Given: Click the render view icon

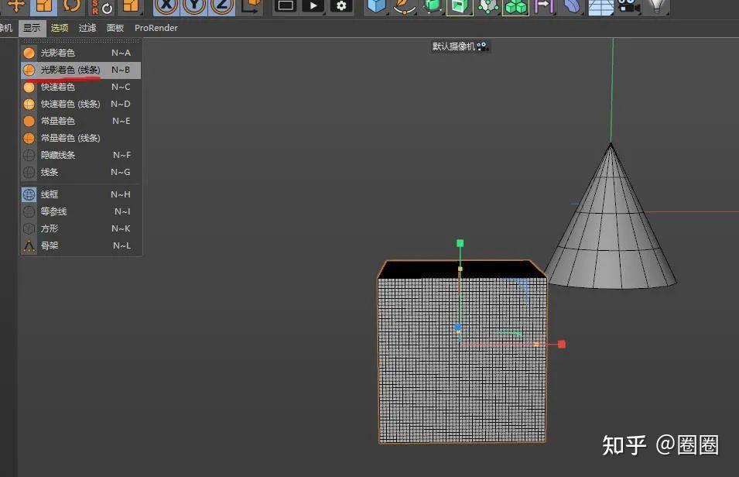Looking at the screenshot, I should (286, 7).
